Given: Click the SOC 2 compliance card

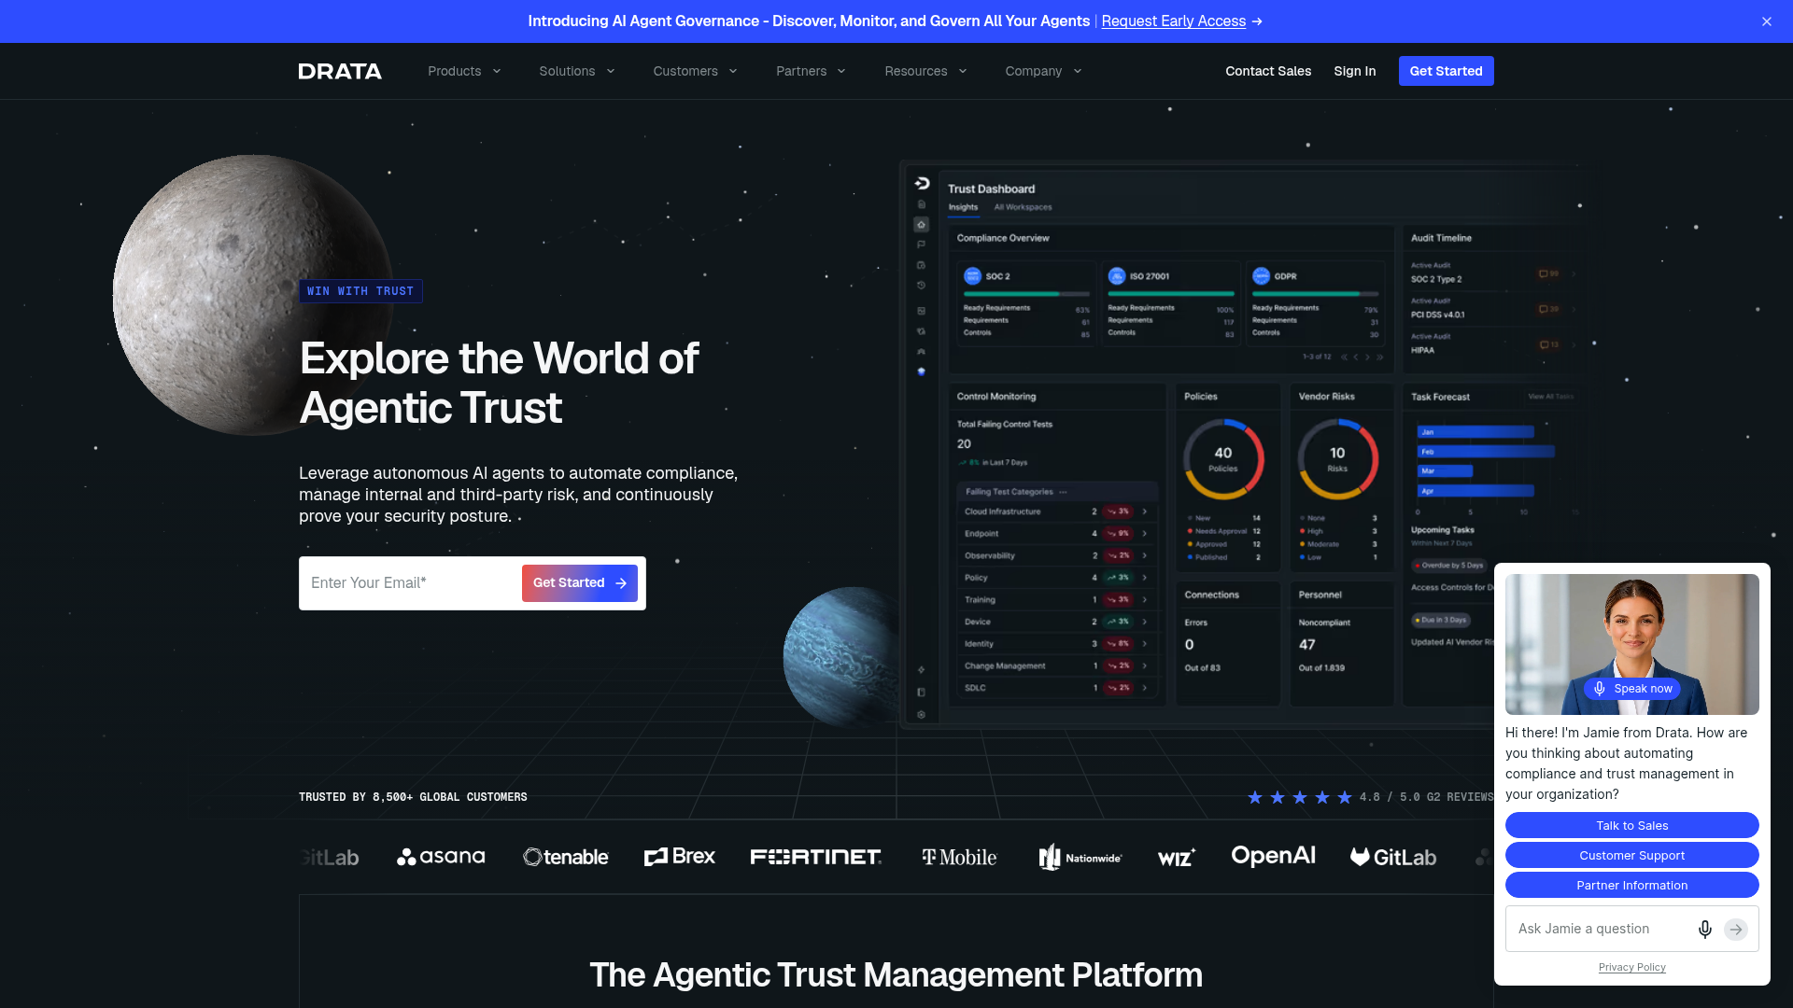Looking at the screenshot, I should click(x=1026, y=303).
